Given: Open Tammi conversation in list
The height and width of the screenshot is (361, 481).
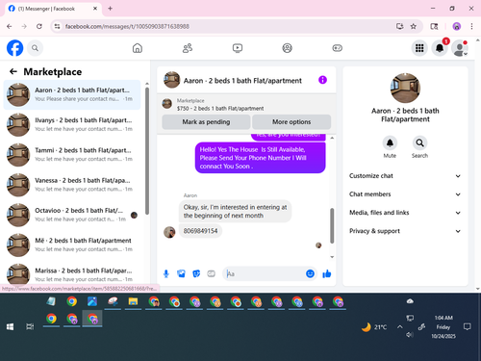Looking at the screenshot, I should click(x=72, y=155).
